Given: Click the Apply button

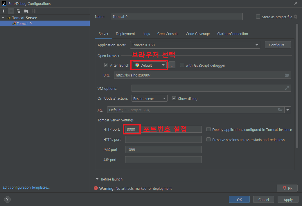Looking at the screenshot, I should click(288, 199).
